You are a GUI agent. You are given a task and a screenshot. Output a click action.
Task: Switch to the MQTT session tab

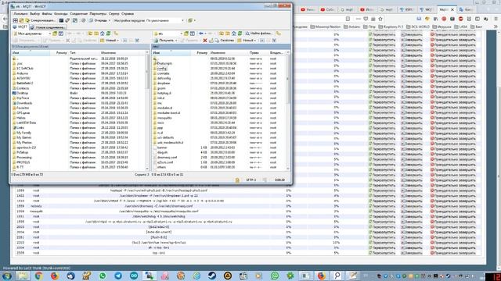click(20, 27)
